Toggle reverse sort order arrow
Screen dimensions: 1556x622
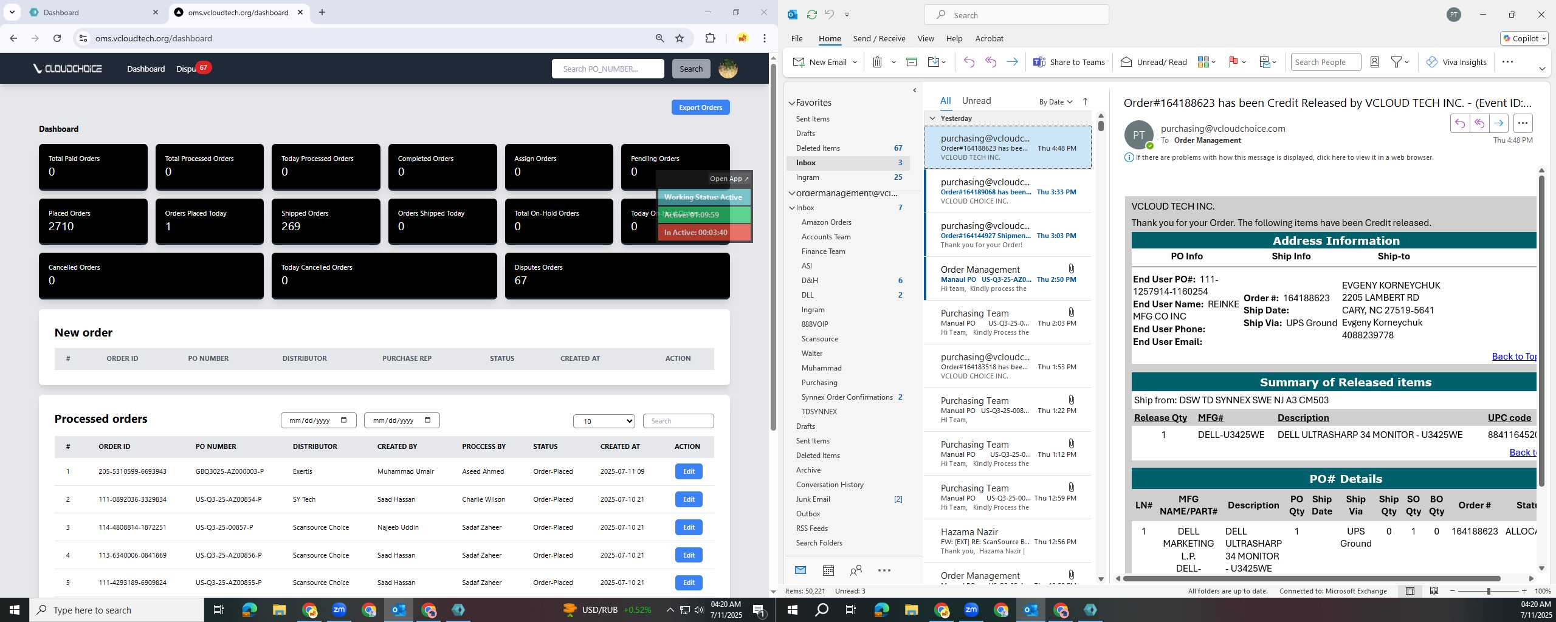pos(1085,101)
